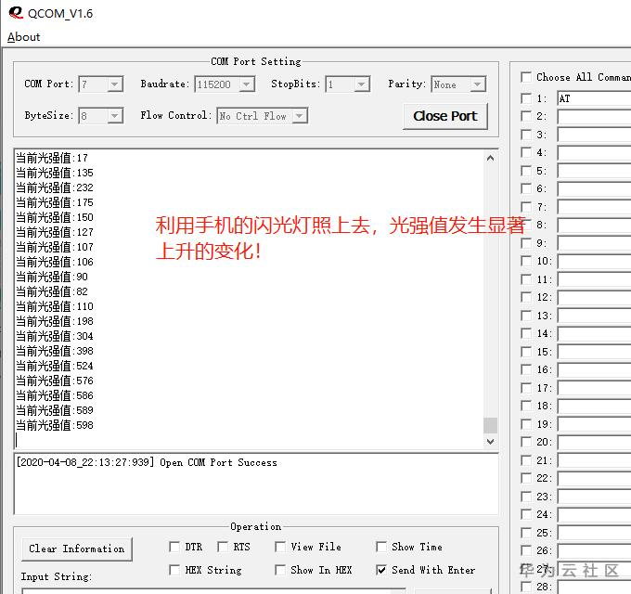
Task: Check command 20 checkbox
Action: 526,442
